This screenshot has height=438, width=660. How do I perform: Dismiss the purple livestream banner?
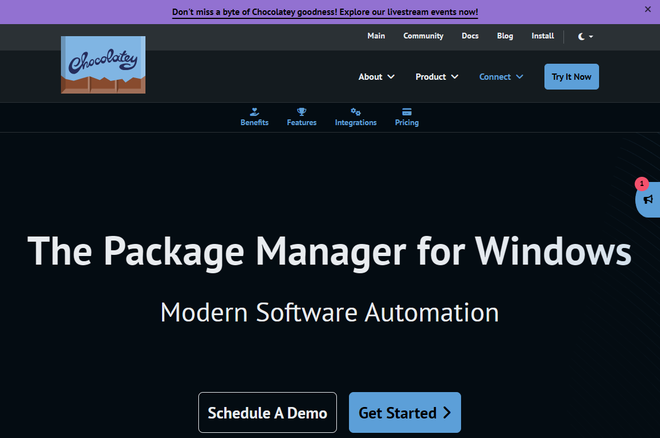pyautogui.click(x=647, y=9)
